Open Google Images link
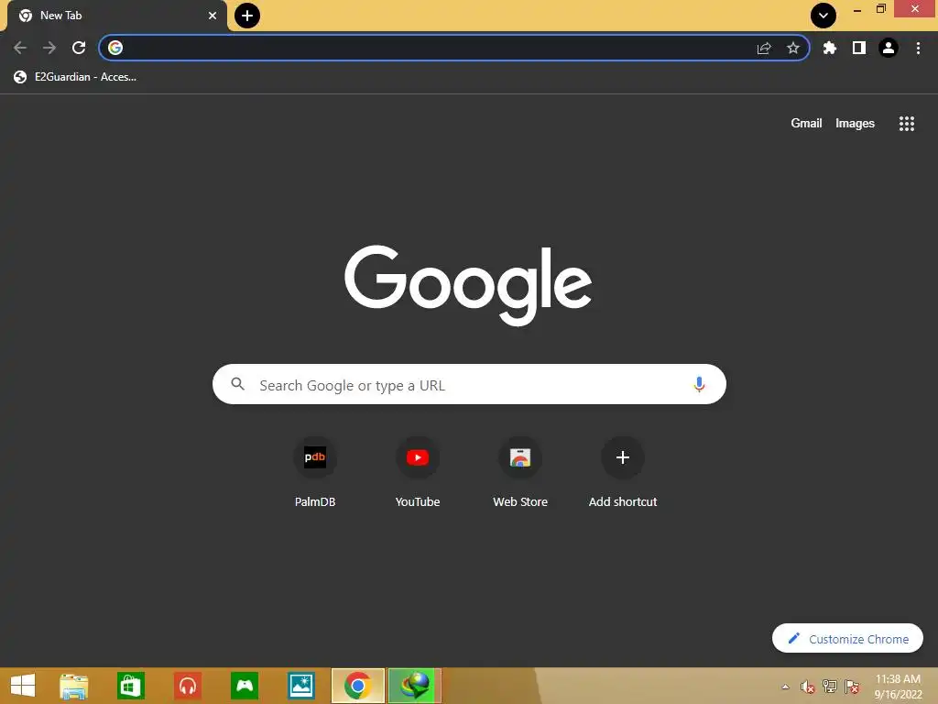938x704 pixels. (x=855, y=124)
